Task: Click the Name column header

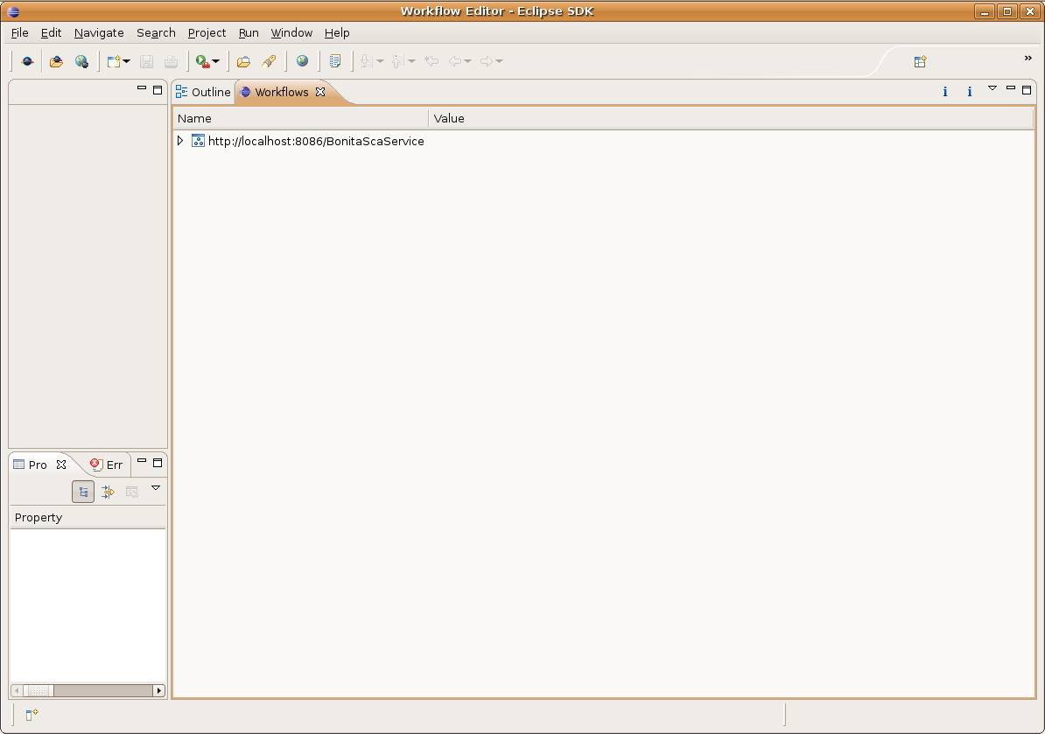Action: coord(300,119)
